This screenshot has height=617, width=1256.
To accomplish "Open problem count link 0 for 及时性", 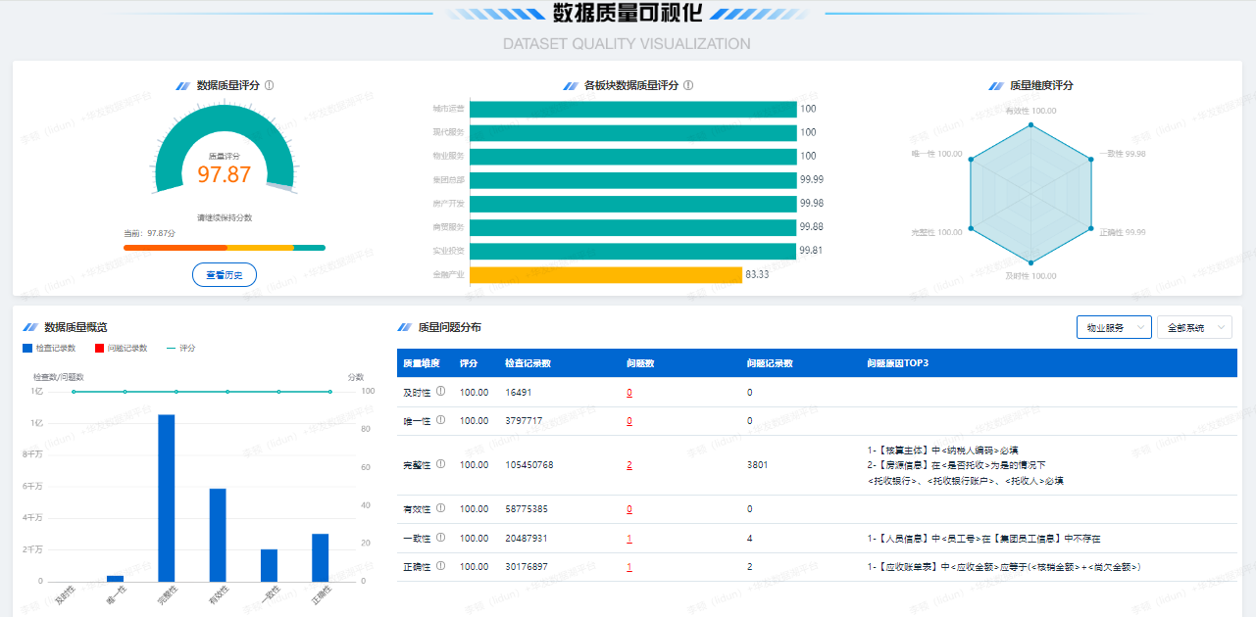I will coord(629,393).
